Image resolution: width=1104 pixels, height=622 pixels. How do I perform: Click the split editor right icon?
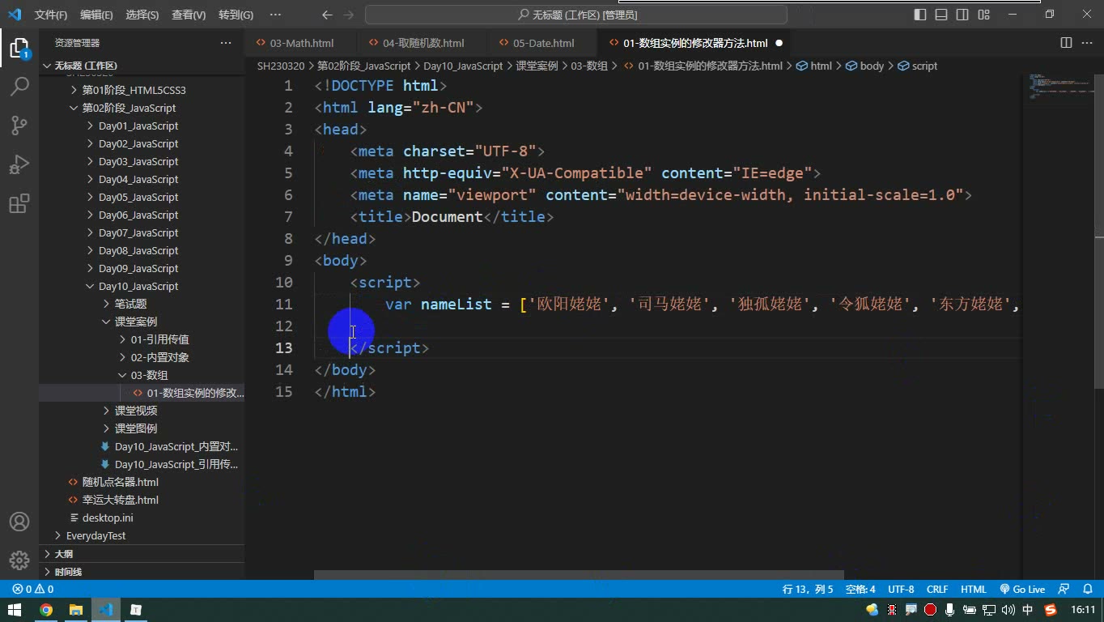(1066, 43)
